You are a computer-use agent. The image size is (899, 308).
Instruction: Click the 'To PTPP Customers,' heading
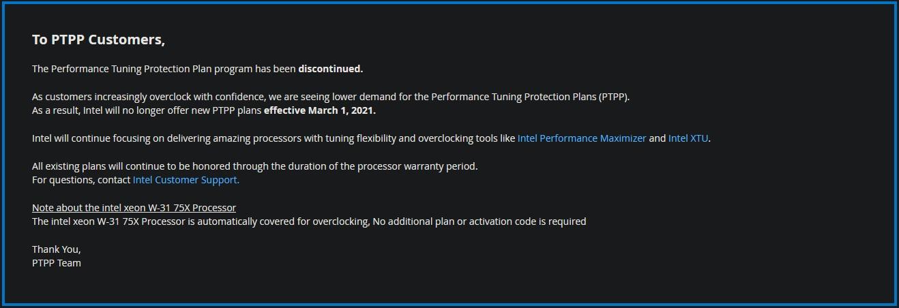pyautogui.click(x=98, y=40)
